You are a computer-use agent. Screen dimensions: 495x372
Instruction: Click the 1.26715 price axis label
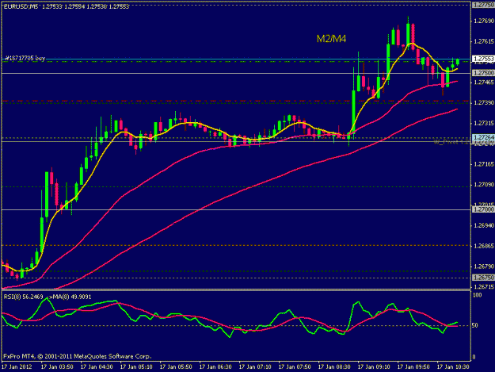coord(484,286)
